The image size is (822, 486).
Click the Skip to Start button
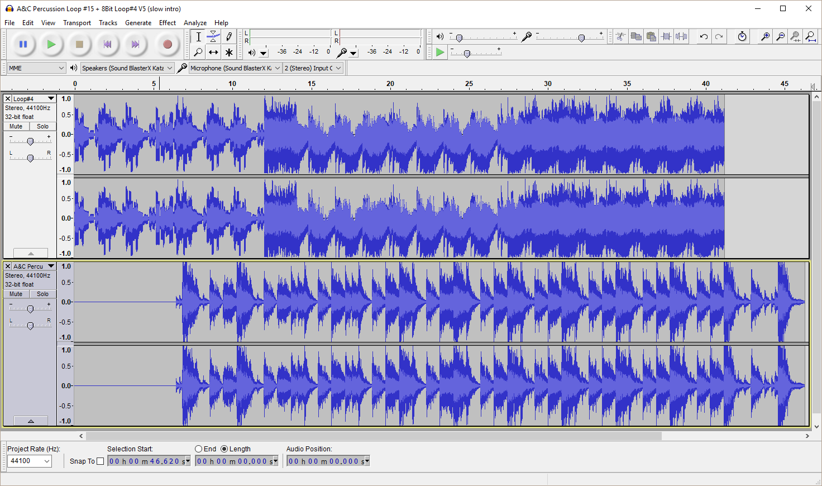coord(107,44)
